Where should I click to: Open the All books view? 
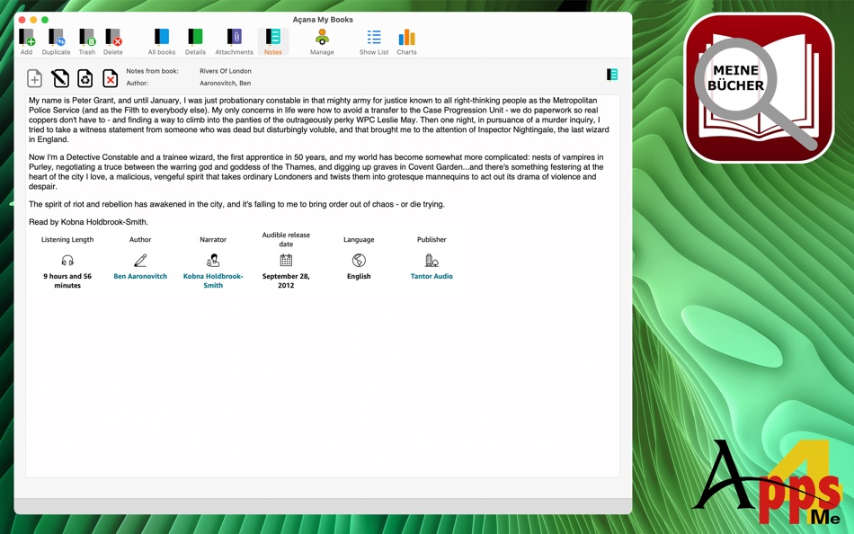click(162, 42)
